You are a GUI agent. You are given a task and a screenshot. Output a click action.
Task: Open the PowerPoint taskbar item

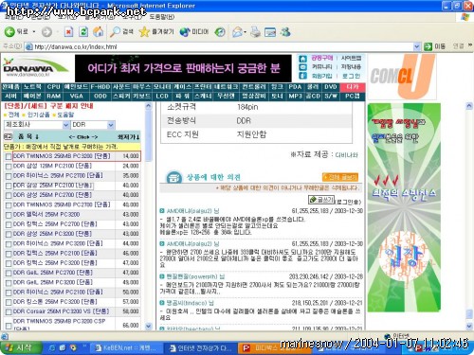coord(274,348)
